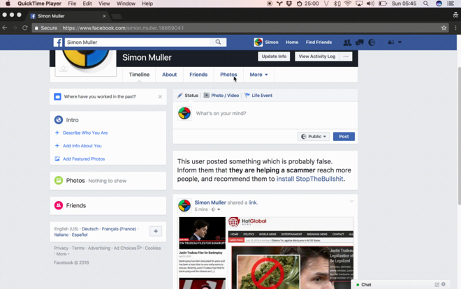Expand the More dropdown on profile tabs
Image resolution: width=461 pixels, height=289 pixels.
tap(258, 75)
